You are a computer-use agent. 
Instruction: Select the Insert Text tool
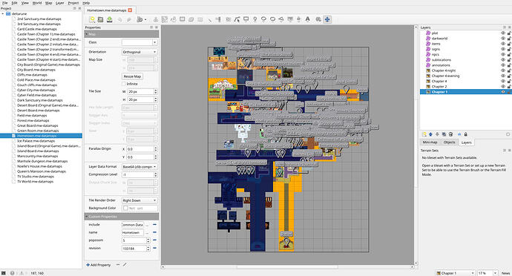(307, 19)
